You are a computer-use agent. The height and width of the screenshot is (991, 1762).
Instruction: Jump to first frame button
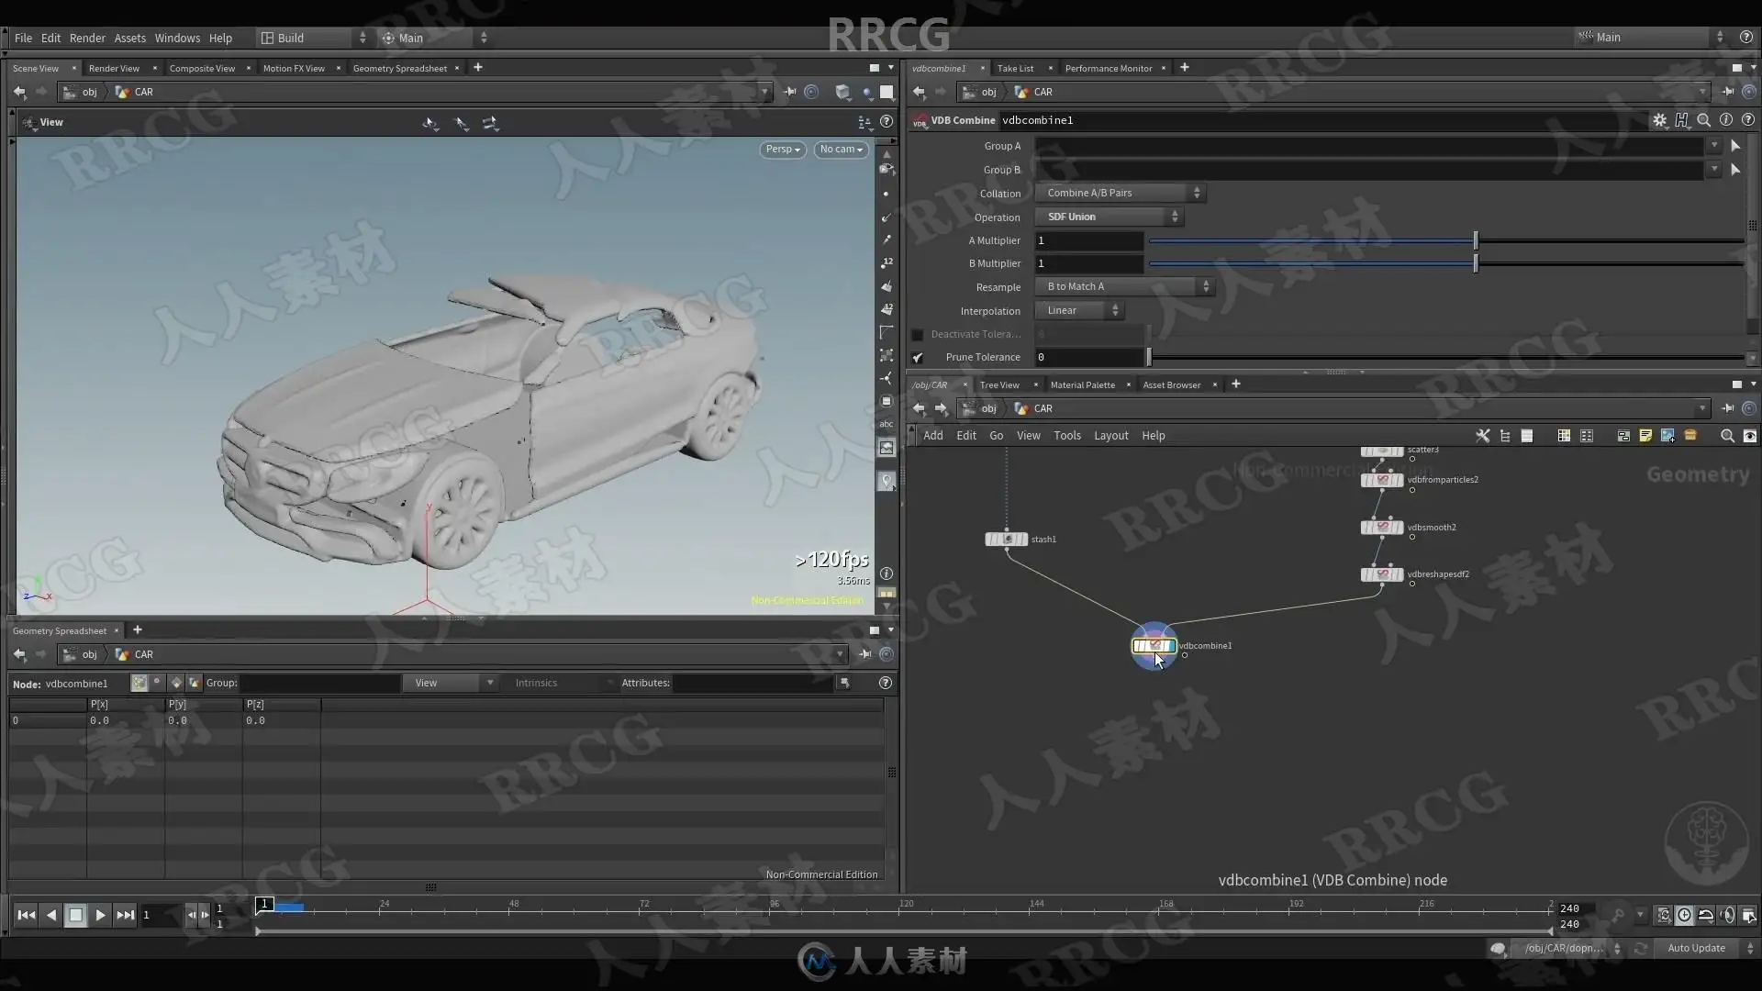coord(26,915)
